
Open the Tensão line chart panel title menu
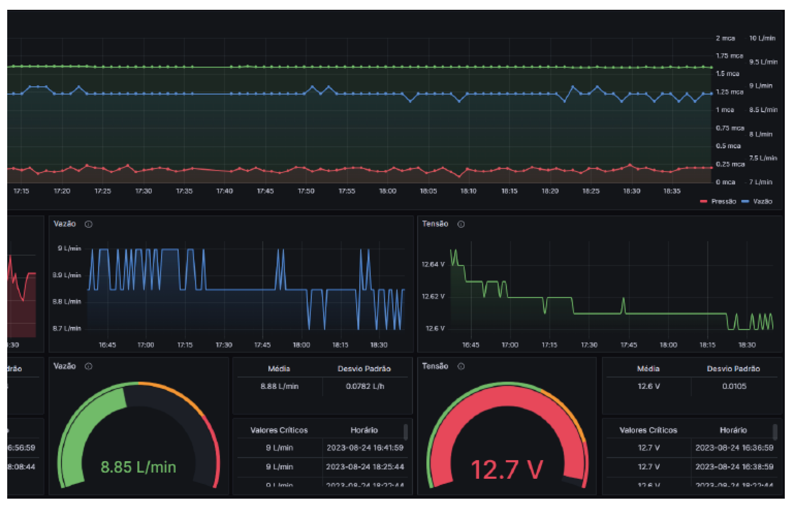[435, 224]
